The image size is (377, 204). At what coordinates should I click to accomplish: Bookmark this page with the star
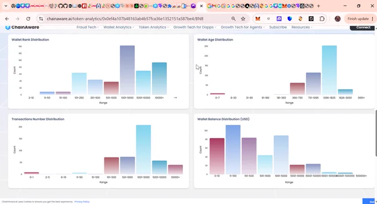click(243, 19)
